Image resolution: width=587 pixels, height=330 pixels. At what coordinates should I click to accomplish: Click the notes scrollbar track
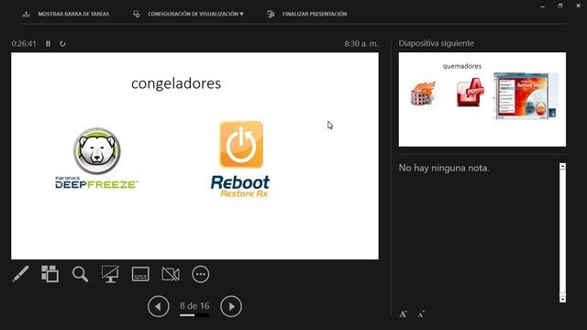coord(562,233)
